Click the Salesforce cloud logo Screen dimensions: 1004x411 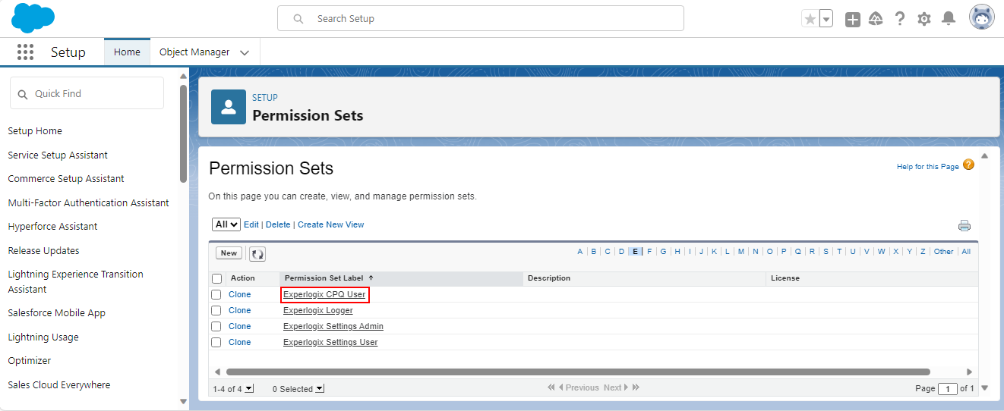coord(33,18)
